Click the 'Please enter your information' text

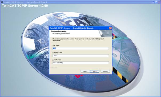[x=61, y=34]
